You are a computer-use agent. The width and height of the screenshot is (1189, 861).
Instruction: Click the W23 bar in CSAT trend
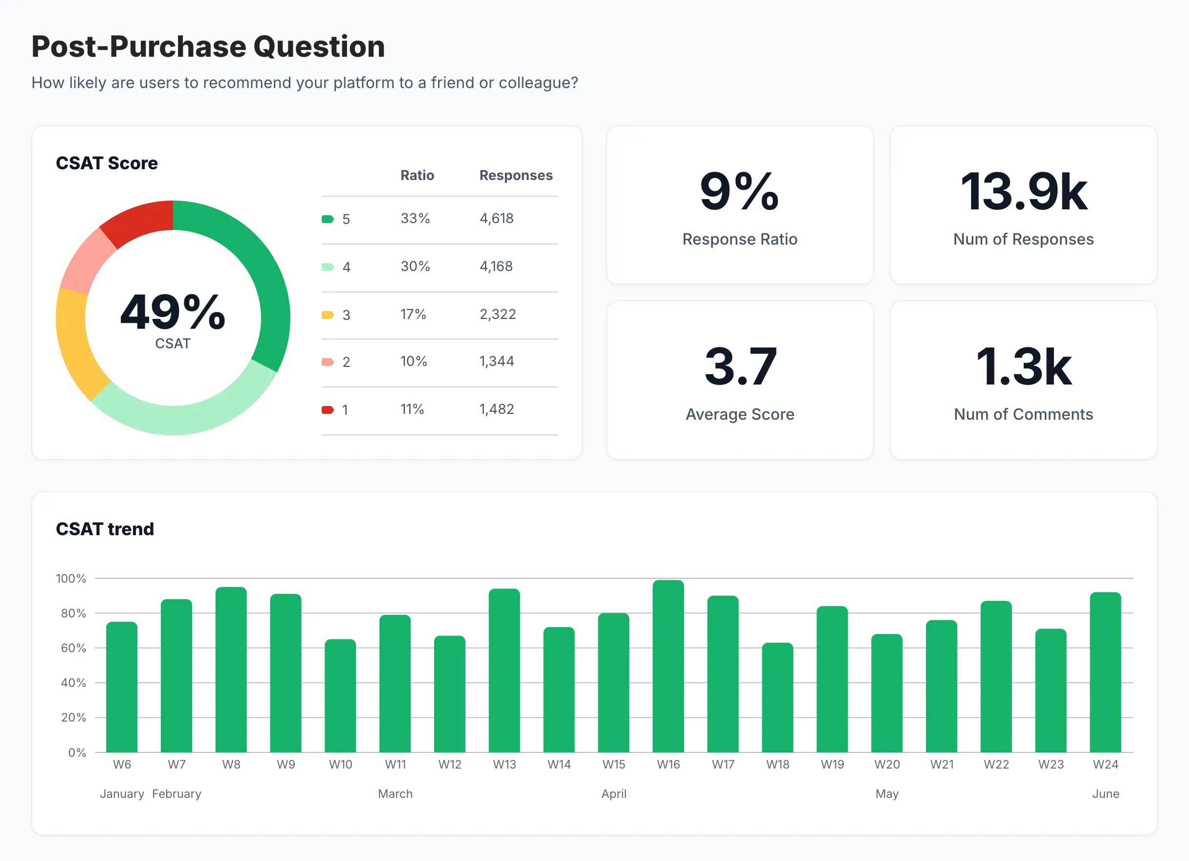click(x=1051, y=690)
